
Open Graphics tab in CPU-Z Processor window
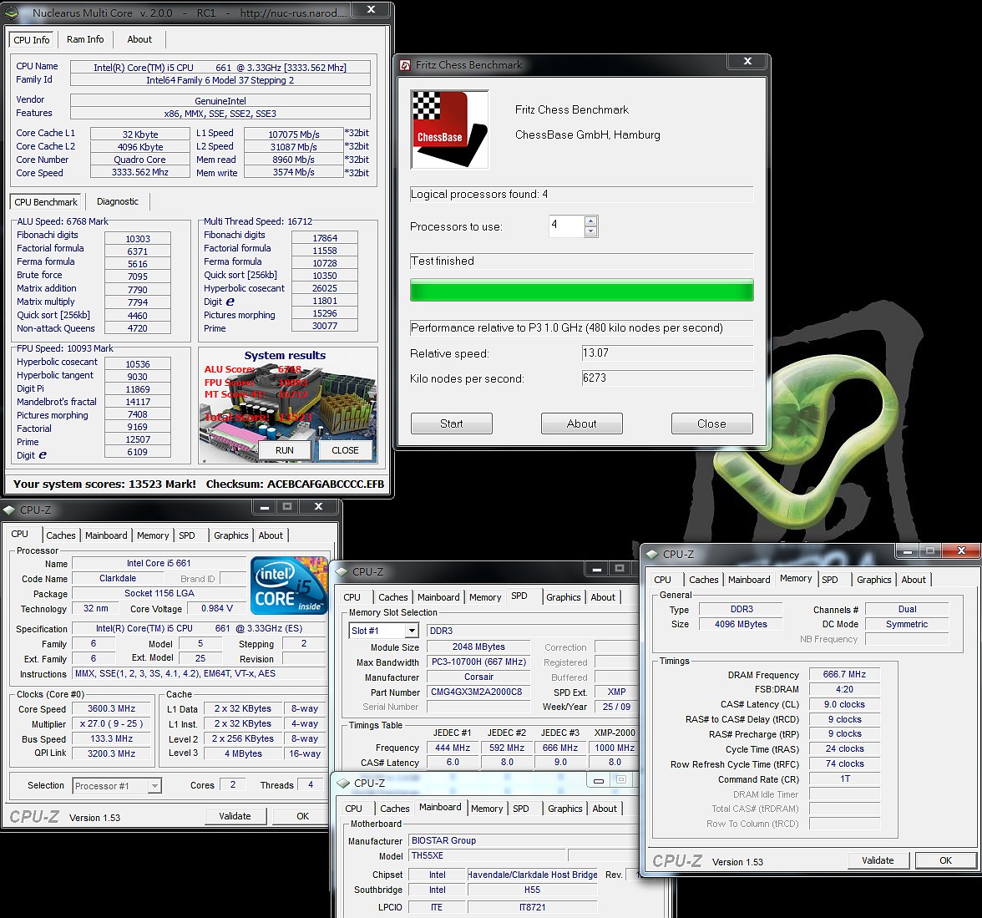coord(231,535)
